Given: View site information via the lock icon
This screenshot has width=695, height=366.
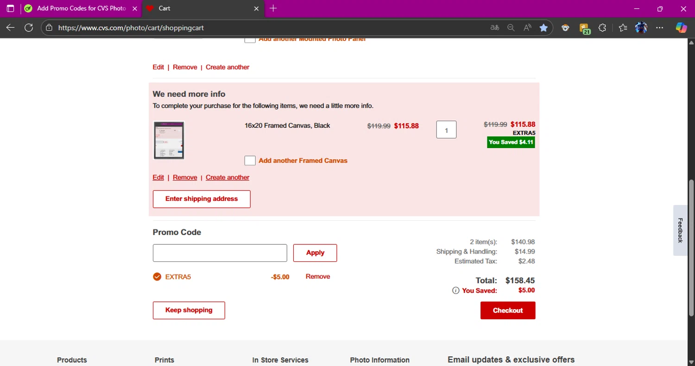Looking at the screenshot, I should pos(49,28).
